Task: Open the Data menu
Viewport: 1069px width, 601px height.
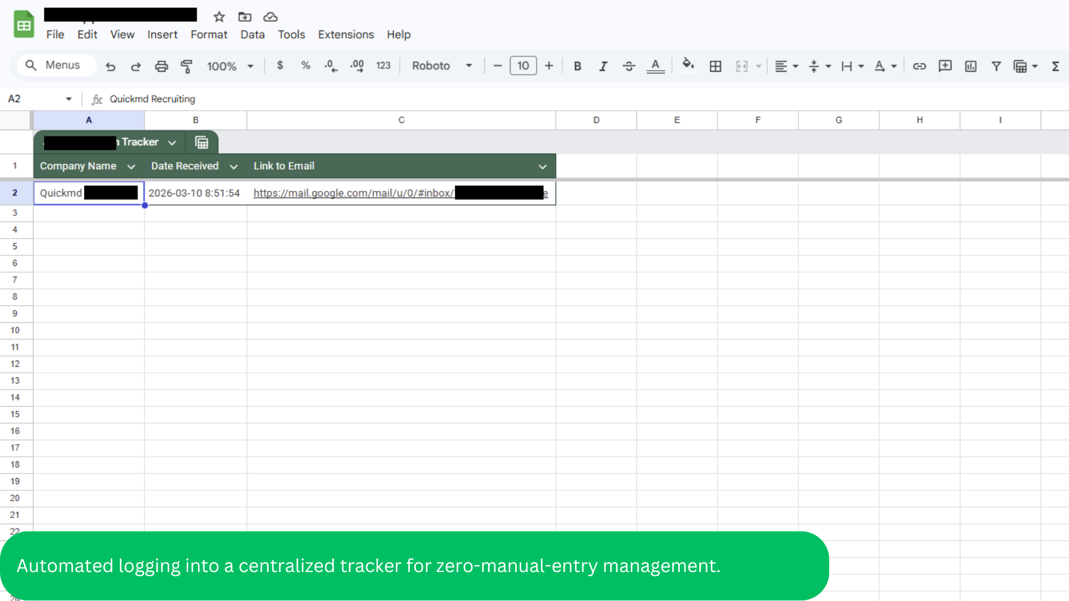Action: point(252,35)
